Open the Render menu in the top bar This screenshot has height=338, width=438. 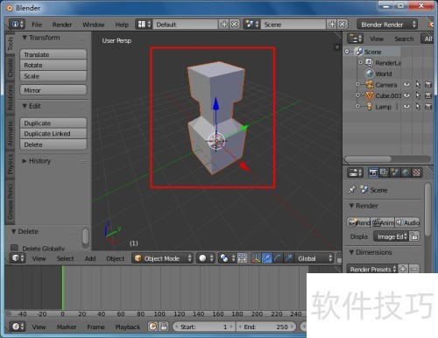(62, 25)
